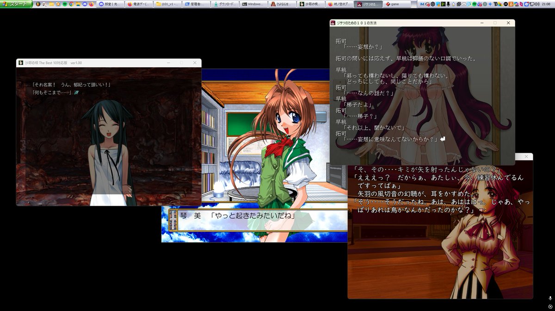This screenshot has height=311, width=555.
Task: Switch to the さよならを taskbar button
Action: [x=281, y=4]
